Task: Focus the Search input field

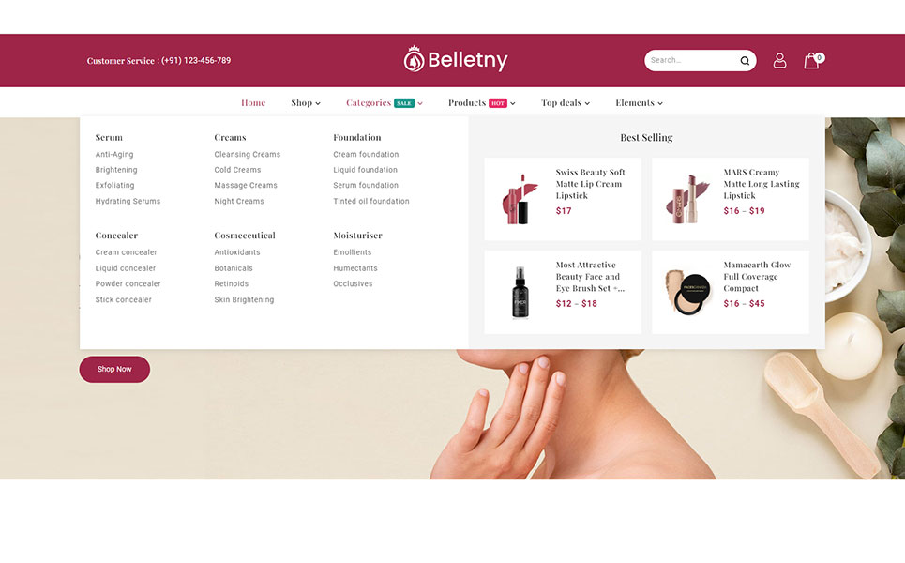Action: (691, 60)
